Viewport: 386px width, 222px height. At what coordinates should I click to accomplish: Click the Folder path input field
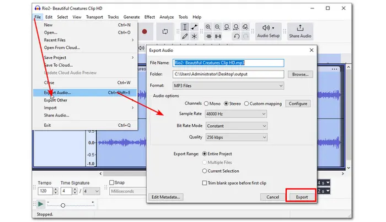pyautogui.click(x=228, y=74)
